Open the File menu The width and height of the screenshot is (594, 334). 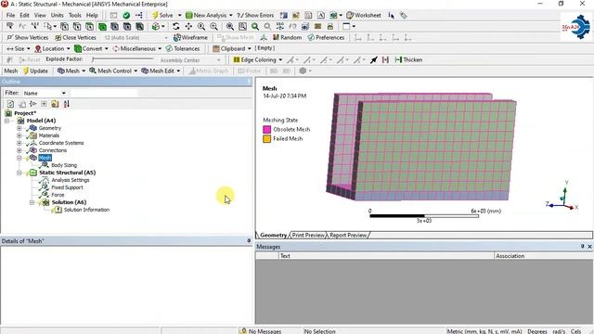(10, 15)
